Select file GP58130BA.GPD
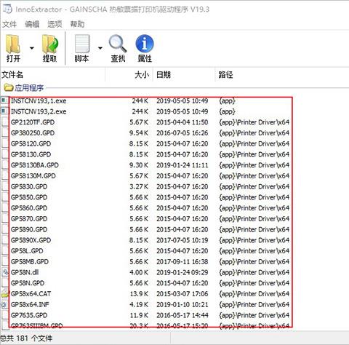The width and height of the screenshot is (349, 345). pyautogui.click(x=35, y=165)
